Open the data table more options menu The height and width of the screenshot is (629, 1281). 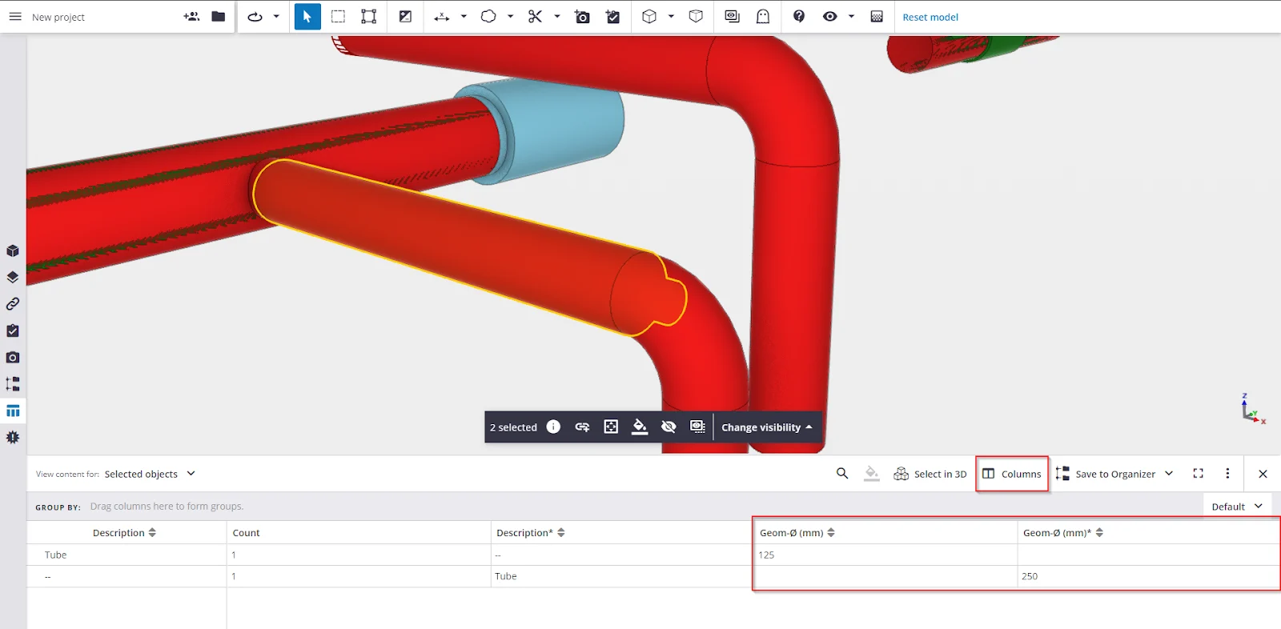1227,474
